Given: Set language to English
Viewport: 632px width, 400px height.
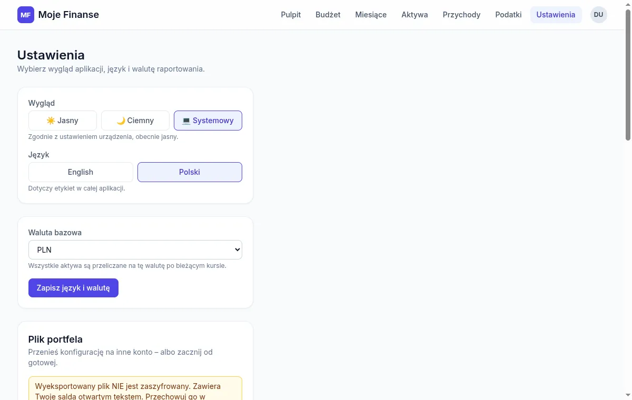Looking at the screenshot, I should coord(81,172).
